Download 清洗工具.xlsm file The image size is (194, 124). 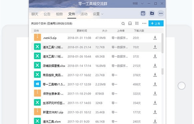(155, 121)
